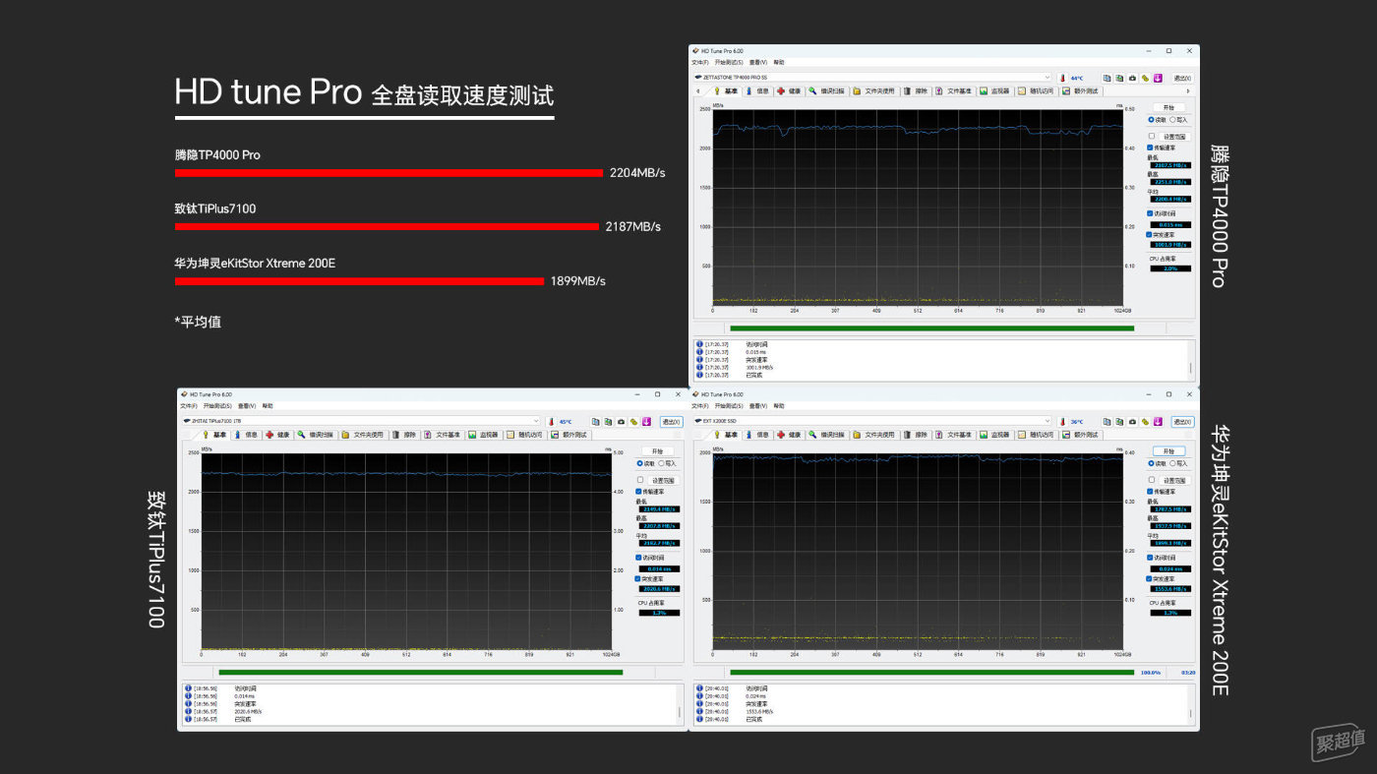Green progress bar in TP4000 window
The height and width of the screenshot is (774, 1377).
(x=931, y=328)
